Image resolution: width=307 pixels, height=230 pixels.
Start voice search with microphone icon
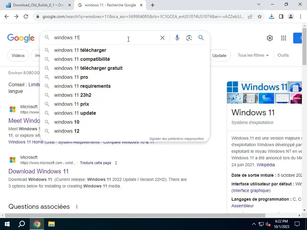[x=177, y=38]
